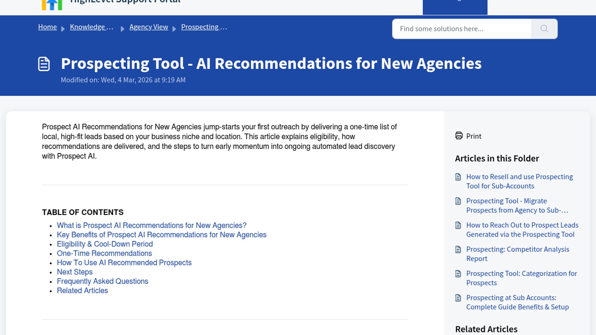This screenshot has height=335, width=596.
Task: Open 'Eligibility & Cool-Down Period' section link
Action: coord(105,244)
